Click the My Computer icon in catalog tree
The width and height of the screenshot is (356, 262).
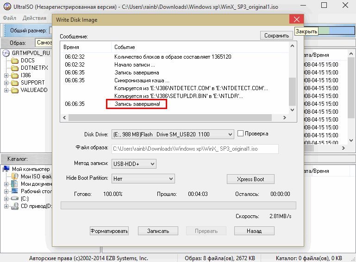6,169
